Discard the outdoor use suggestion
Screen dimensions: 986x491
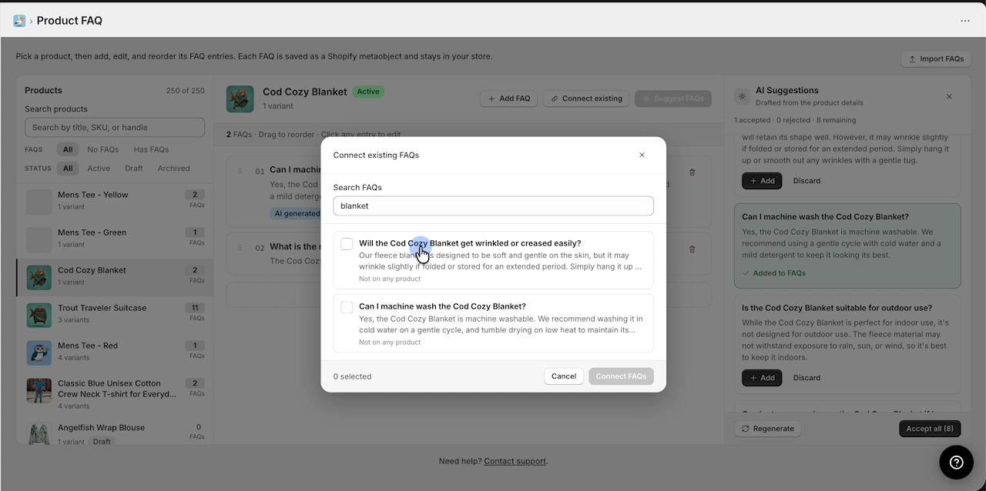[807, 378]
